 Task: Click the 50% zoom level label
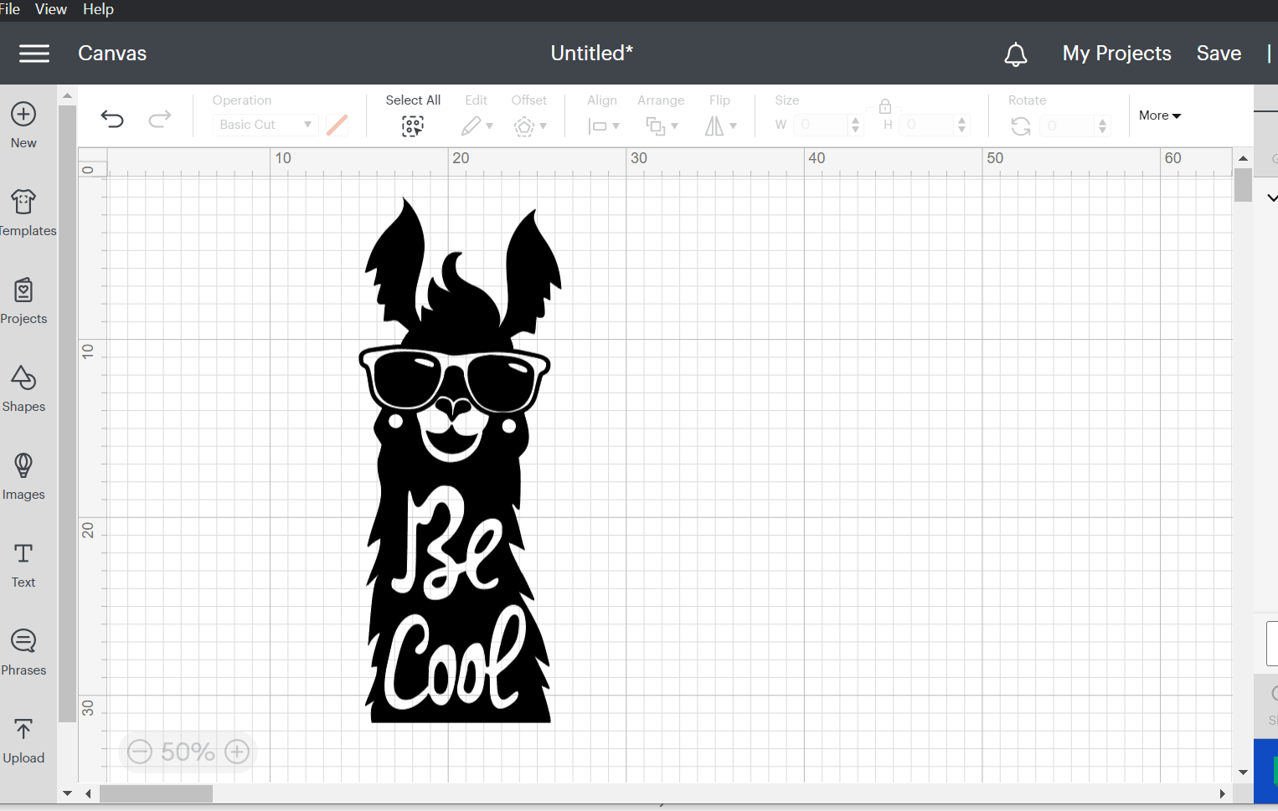point(188,752)
